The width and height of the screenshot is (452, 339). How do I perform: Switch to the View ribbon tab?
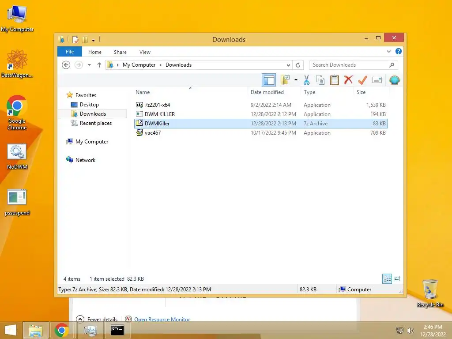click(145, 52)
